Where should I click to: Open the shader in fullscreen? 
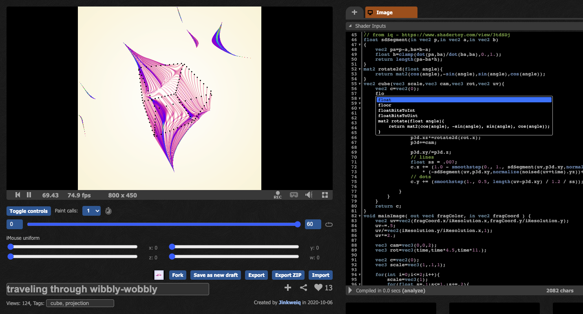[325, 195]
